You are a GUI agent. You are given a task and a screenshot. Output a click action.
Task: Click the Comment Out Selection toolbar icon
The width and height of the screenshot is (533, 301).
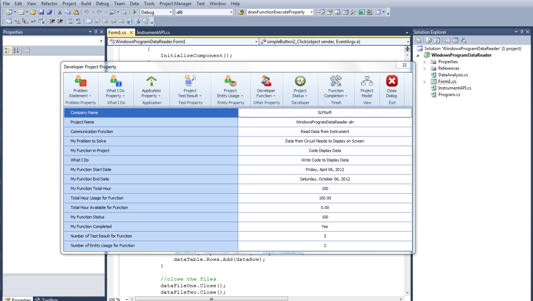pyautogui.click(x=70, y=21)
